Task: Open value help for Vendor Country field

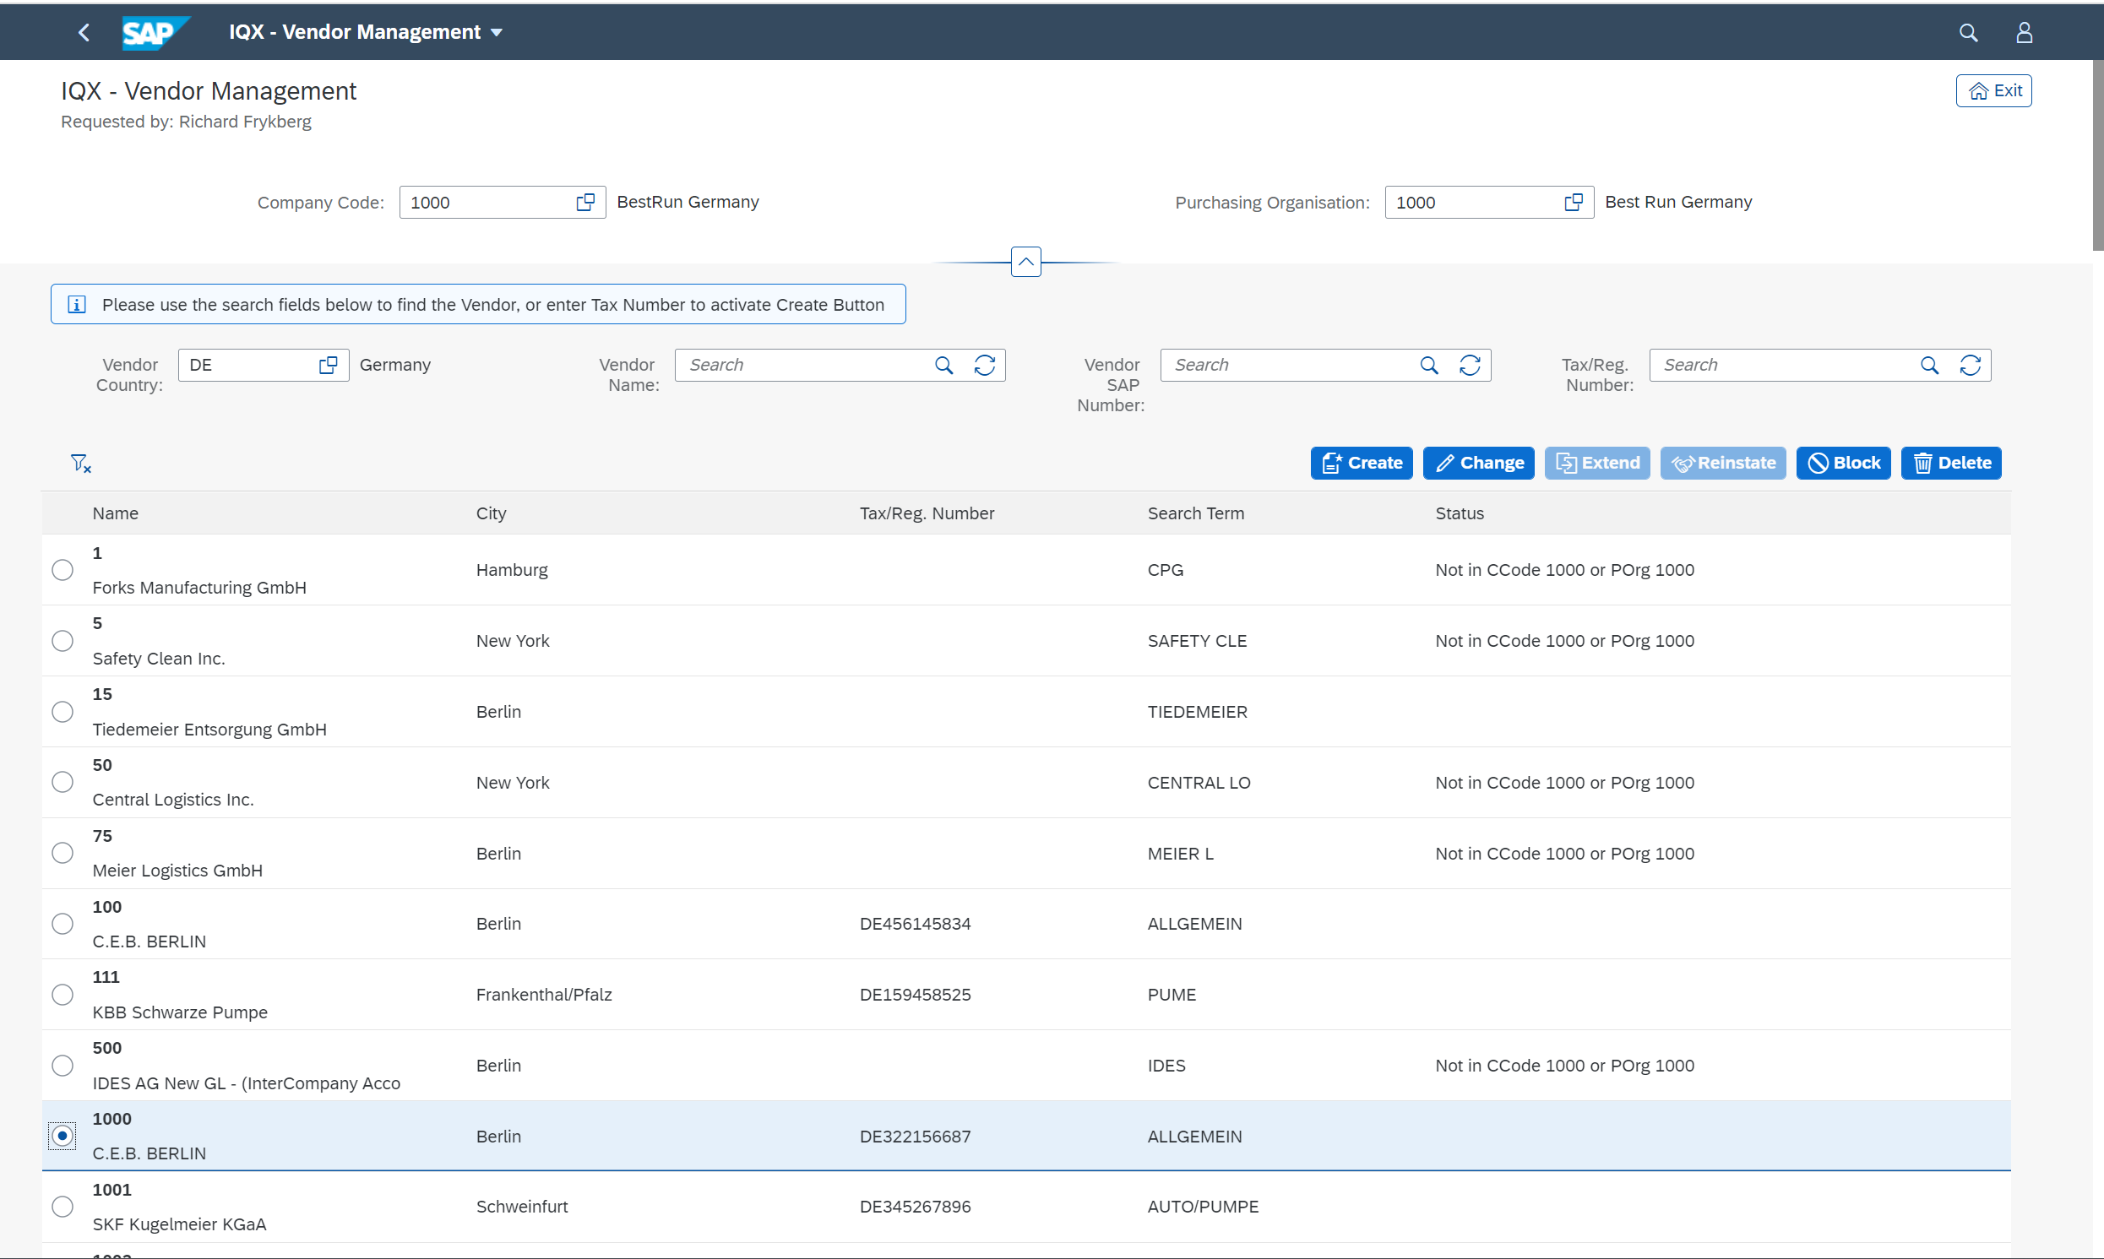Action: coord(328,365)
